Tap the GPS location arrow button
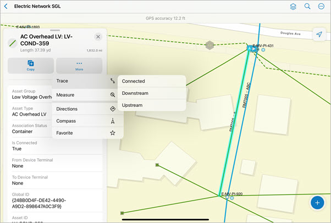This screenshot has height=223, width=331. (x=319, y=35)
